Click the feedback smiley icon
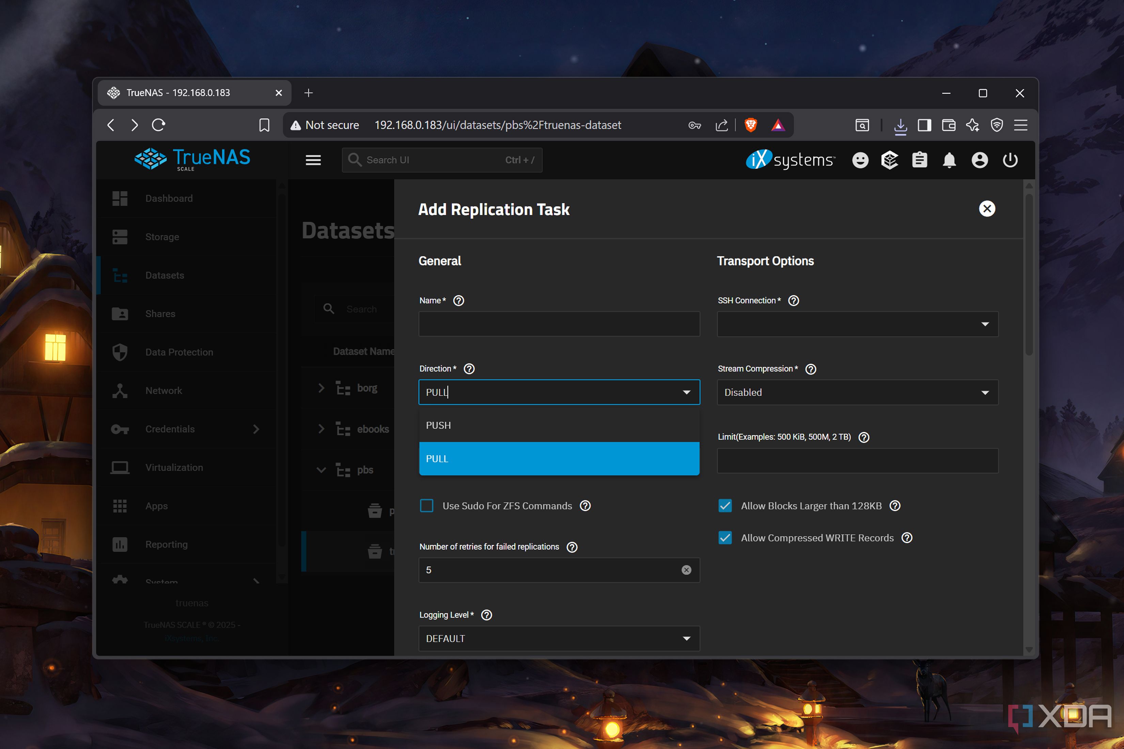The image size is (1124, 749). pyautogui.click(x=860, y=160)
